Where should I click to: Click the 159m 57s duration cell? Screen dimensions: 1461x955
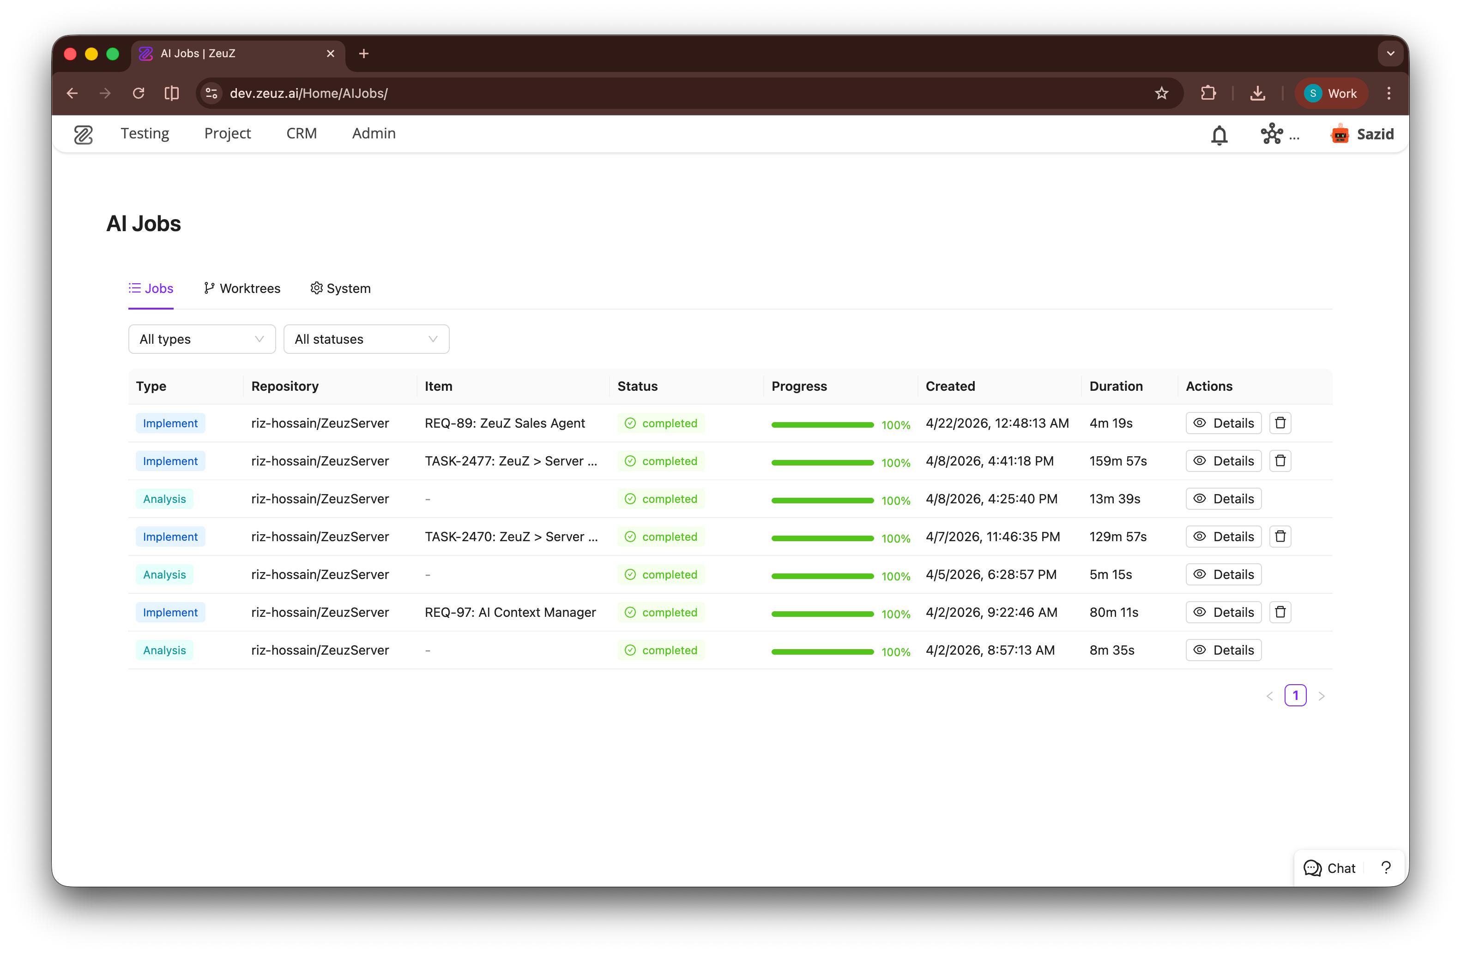point(1118,460)
